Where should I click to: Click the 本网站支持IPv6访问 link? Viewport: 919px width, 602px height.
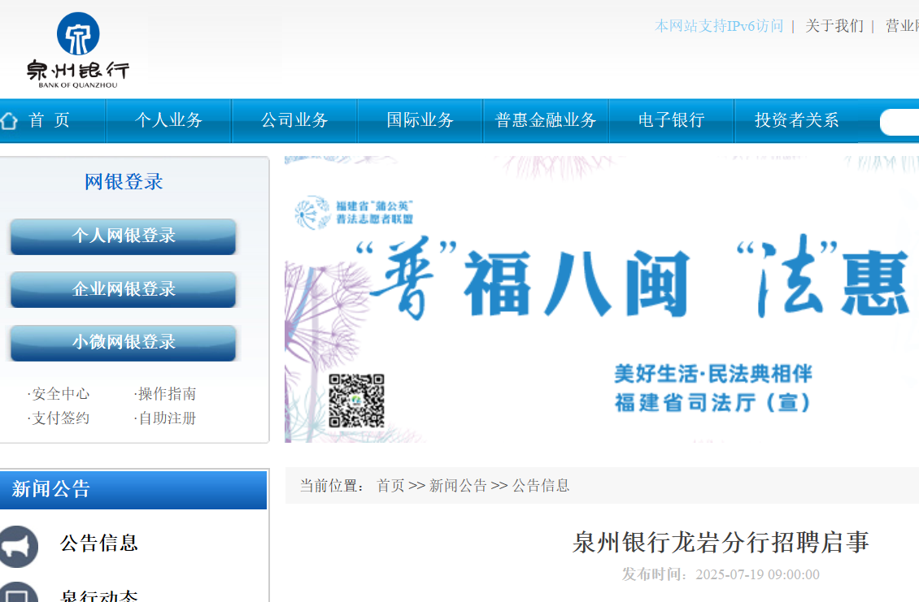click(719, 26)
